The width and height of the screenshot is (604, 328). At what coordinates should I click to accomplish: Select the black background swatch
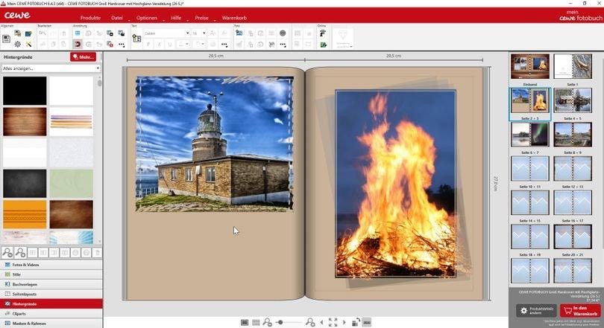(25, 91)
